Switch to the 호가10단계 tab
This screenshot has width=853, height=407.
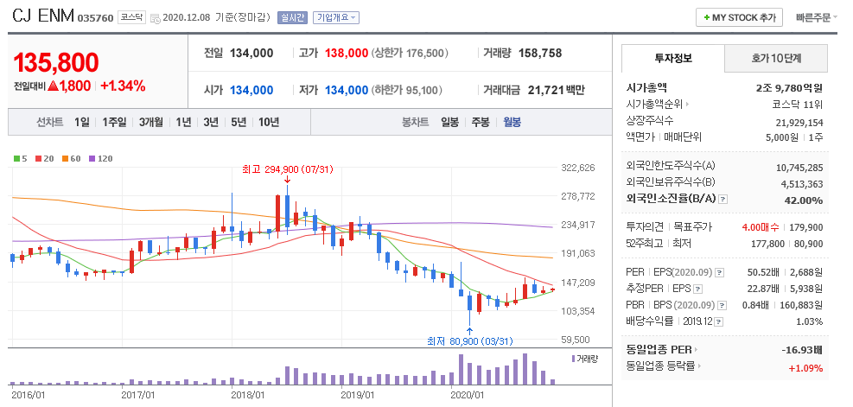tap(776, 59)
